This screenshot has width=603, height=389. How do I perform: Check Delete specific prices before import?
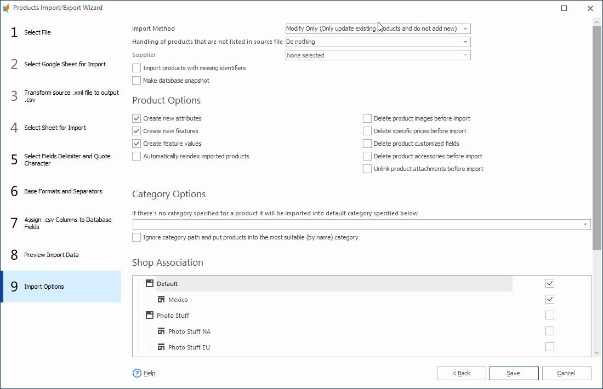(x=367, y=131)
